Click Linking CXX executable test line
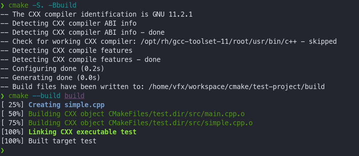This screenshot has width=359, height=156. pos(82,132)
